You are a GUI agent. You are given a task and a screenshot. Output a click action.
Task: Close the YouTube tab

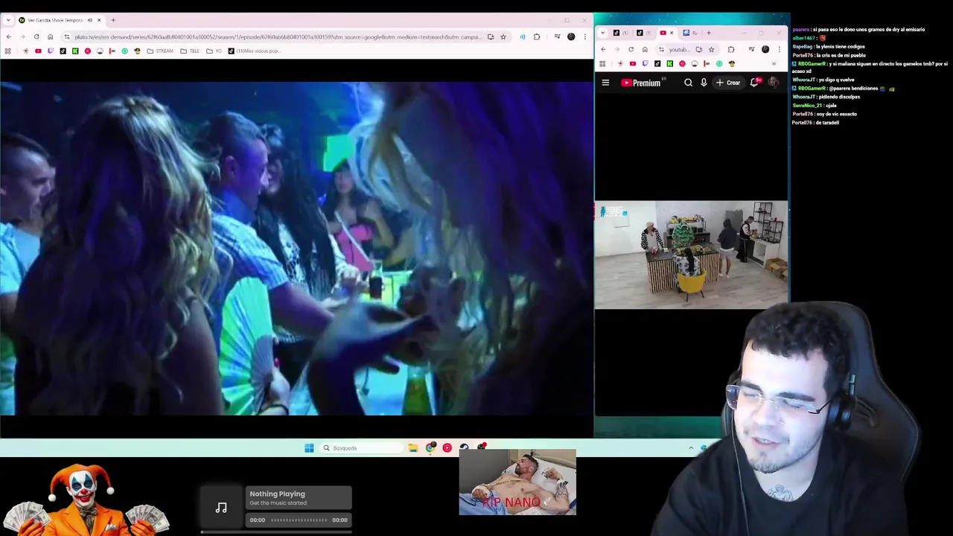point(672,33)
